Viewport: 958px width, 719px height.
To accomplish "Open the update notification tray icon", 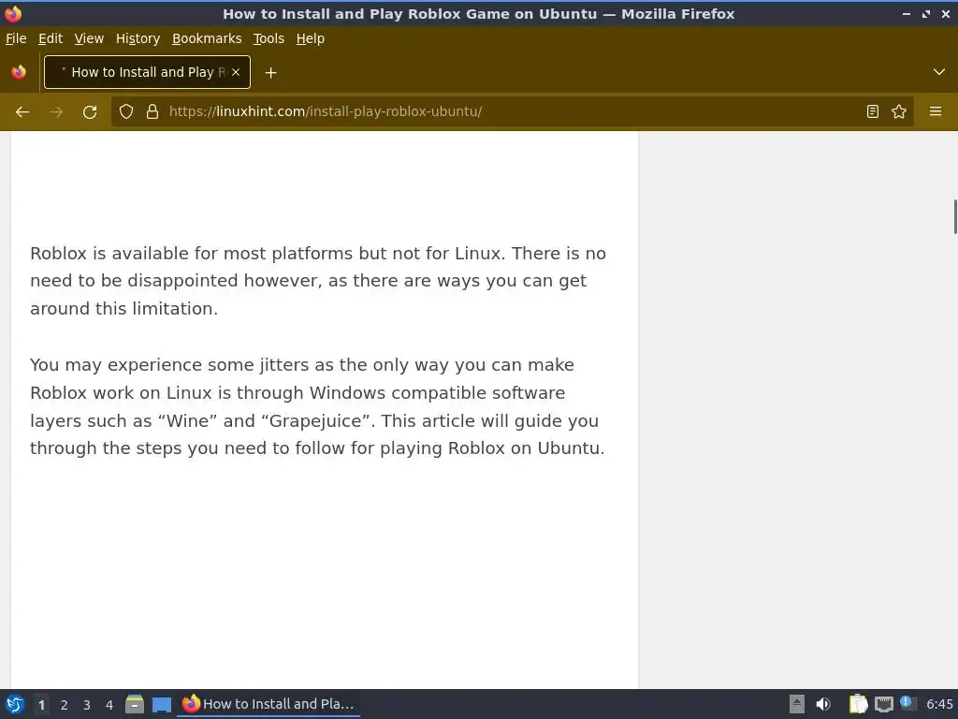I will (x=907, y=703).
